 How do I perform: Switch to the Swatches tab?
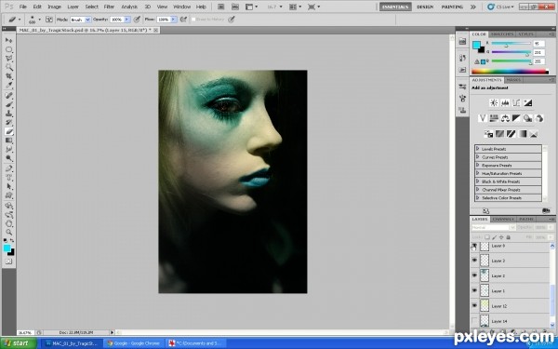pyautogui.click(x=502, y=34)
